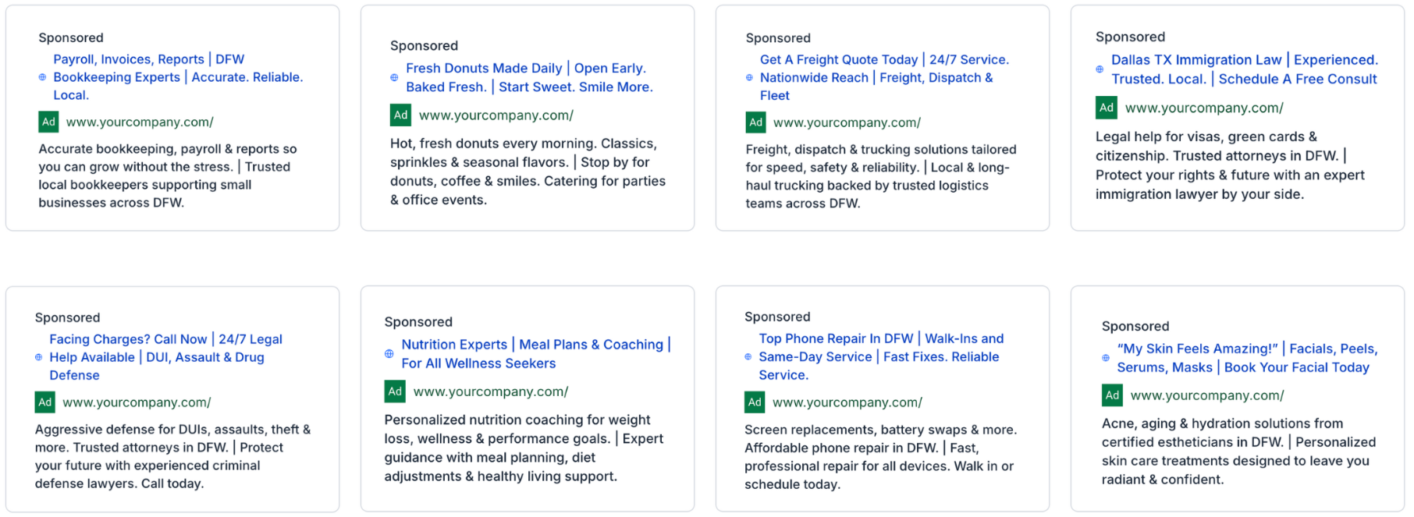Click globe icon next to Dallas Immigration Law headline
The width and height of the screenshot is (1414, 517).
[x=1100, y=69]
